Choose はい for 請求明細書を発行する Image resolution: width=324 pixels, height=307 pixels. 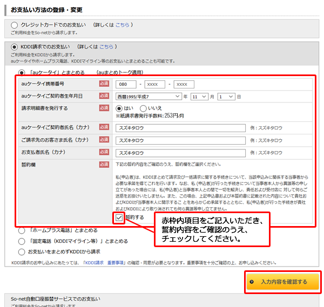[120, 108]
